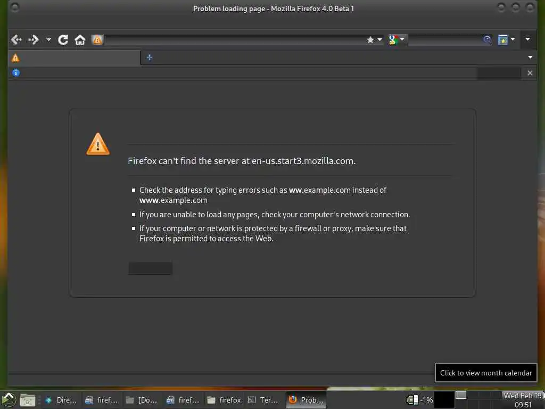Image resolution: width=545 pixels, height=409 pixels.
Task: Click the "Firefox can't find the server" message
Action: [x=242, y=161]
